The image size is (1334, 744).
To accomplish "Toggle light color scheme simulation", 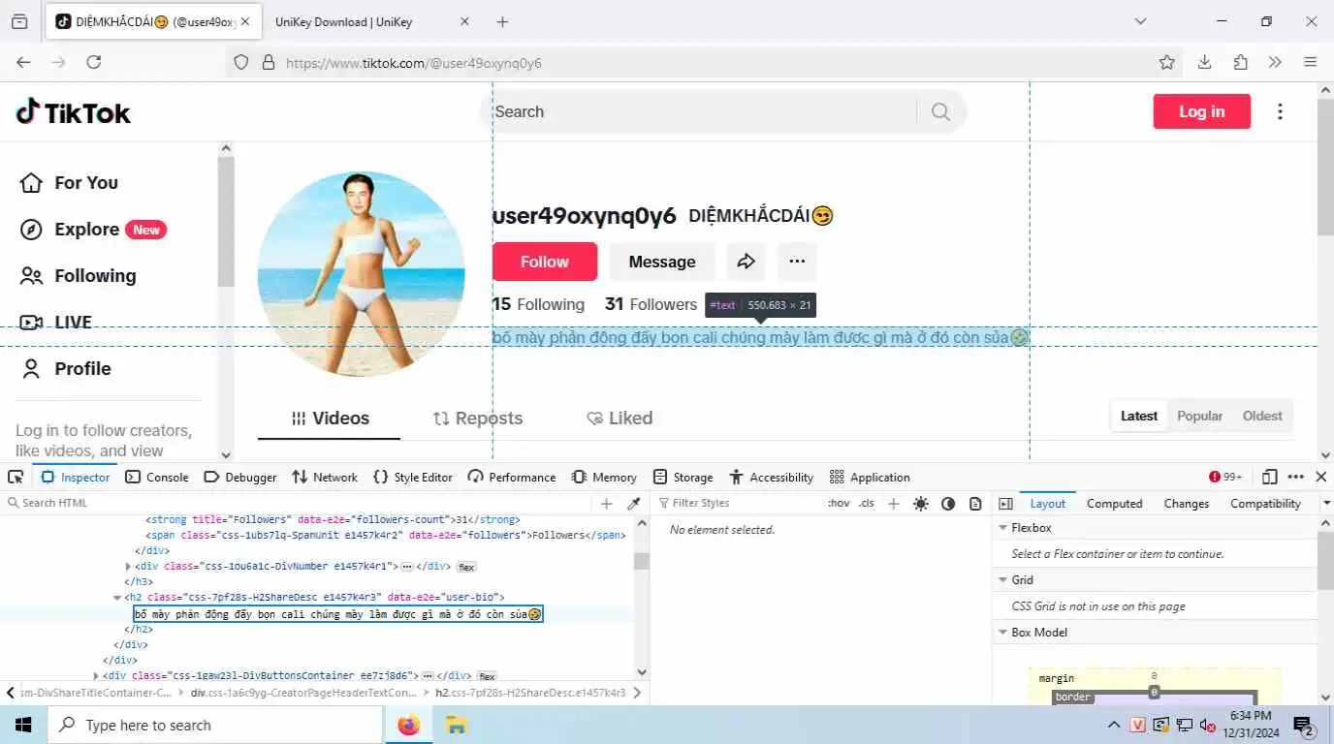I will point(921,503).
